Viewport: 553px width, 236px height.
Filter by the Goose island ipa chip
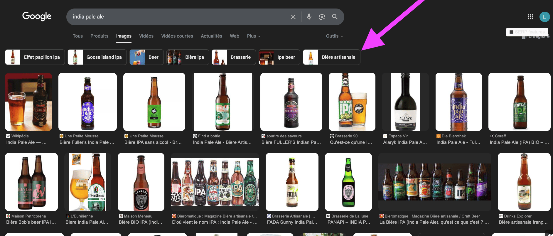(x=97, y=57)
